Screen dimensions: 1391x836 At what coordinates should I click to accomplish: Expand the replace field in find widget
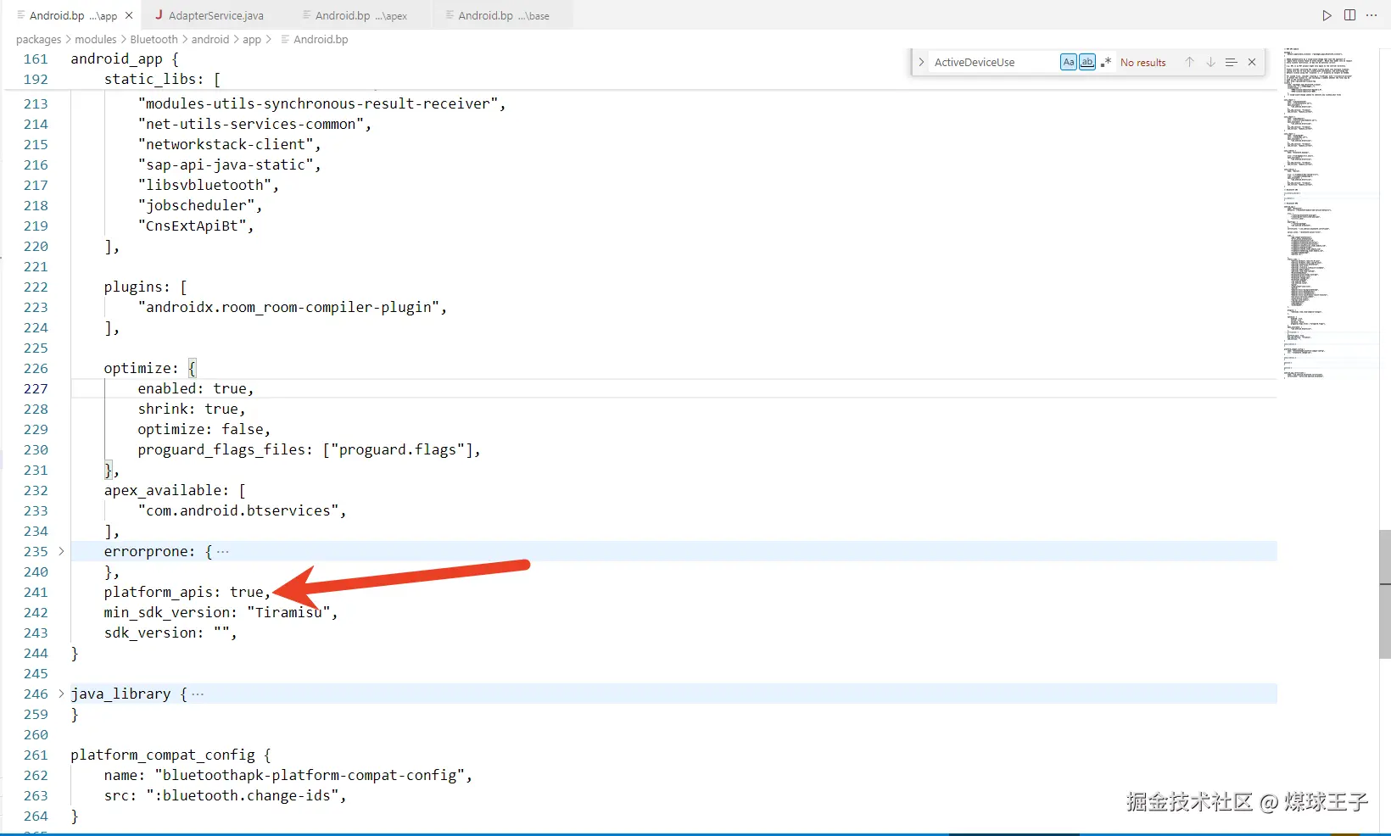[921, 62]
